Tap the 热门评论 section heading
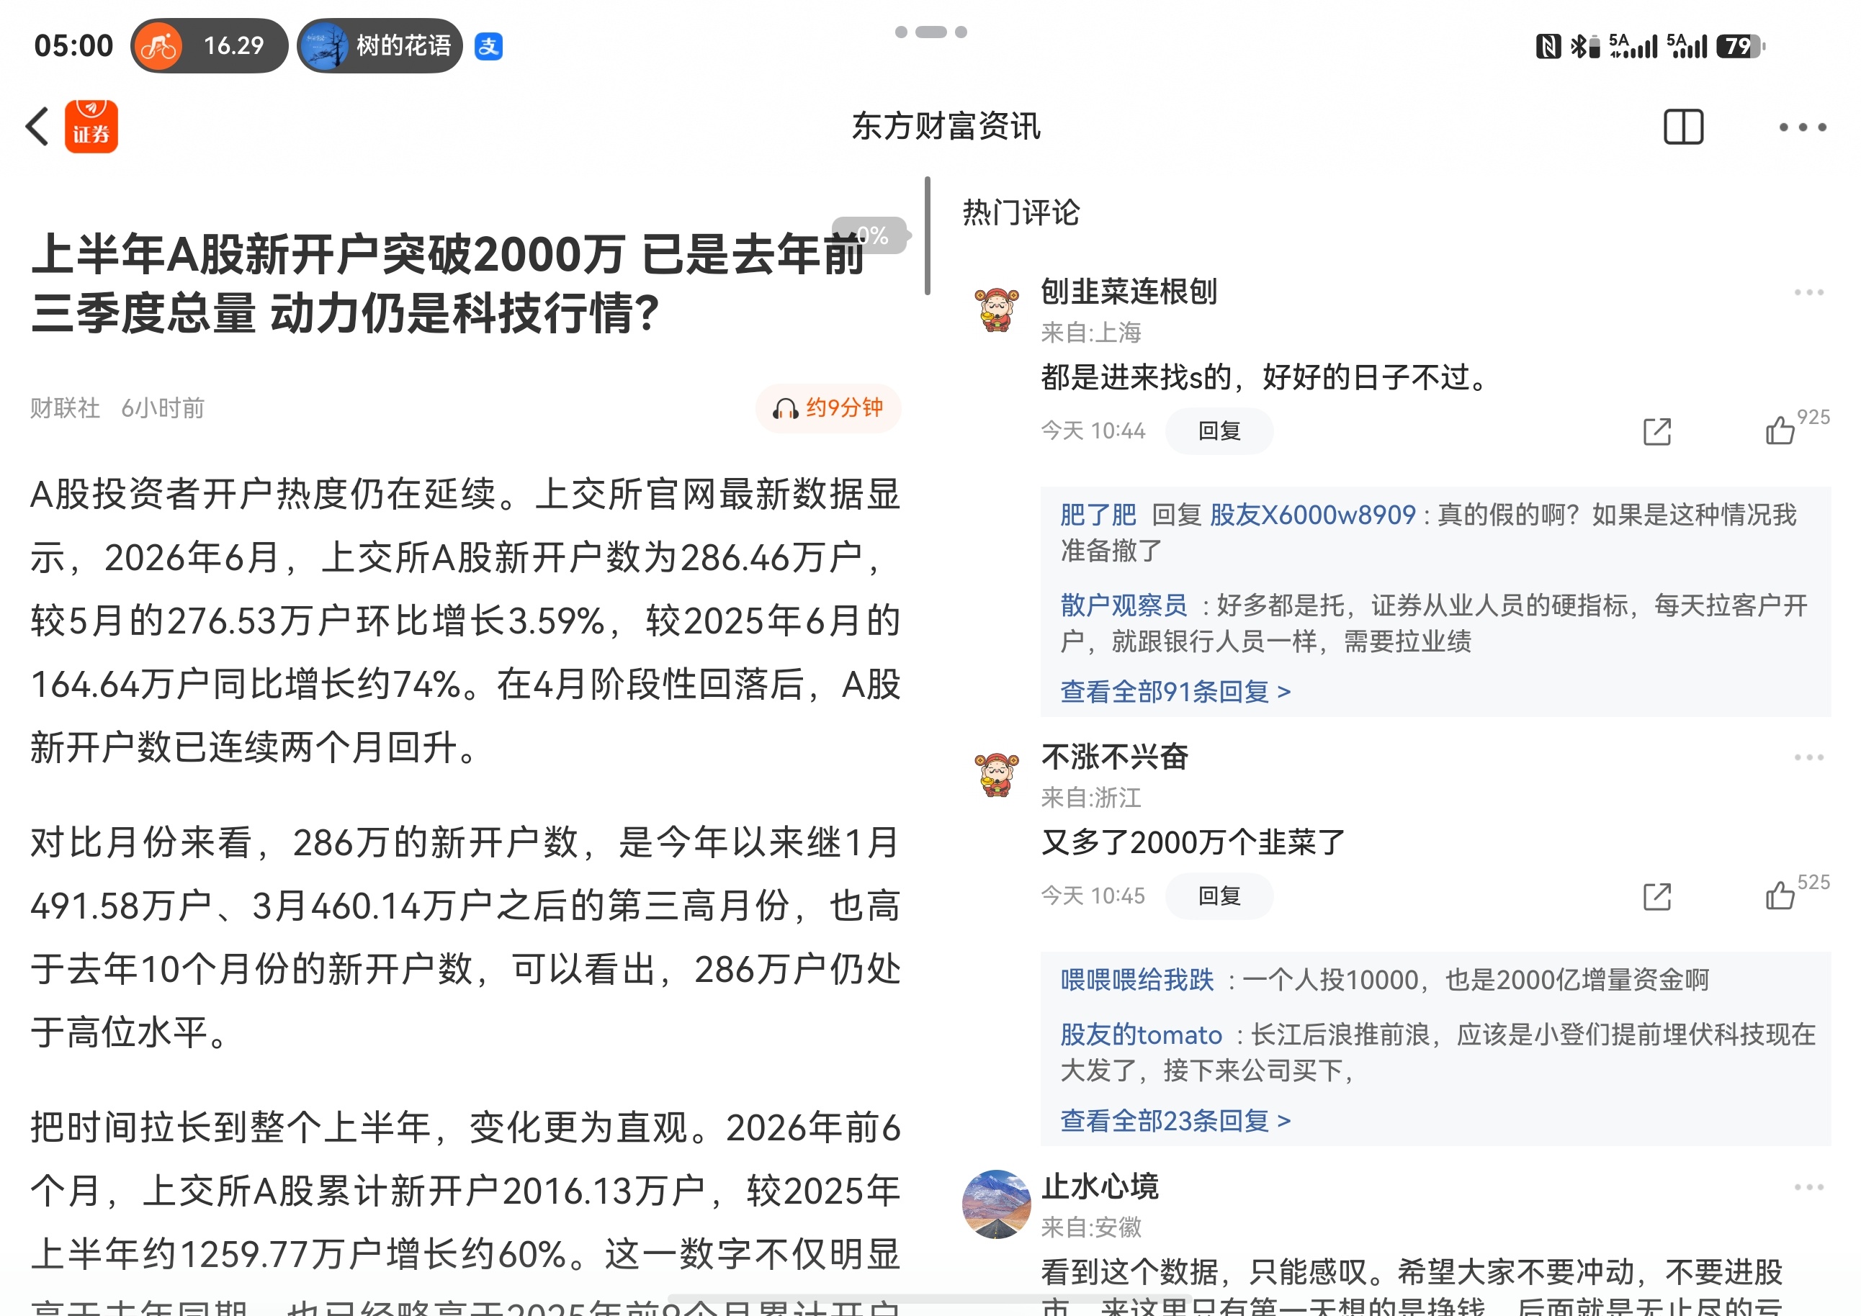1861x1316 pixels. pyautogui.click(x=1021, y=212)
